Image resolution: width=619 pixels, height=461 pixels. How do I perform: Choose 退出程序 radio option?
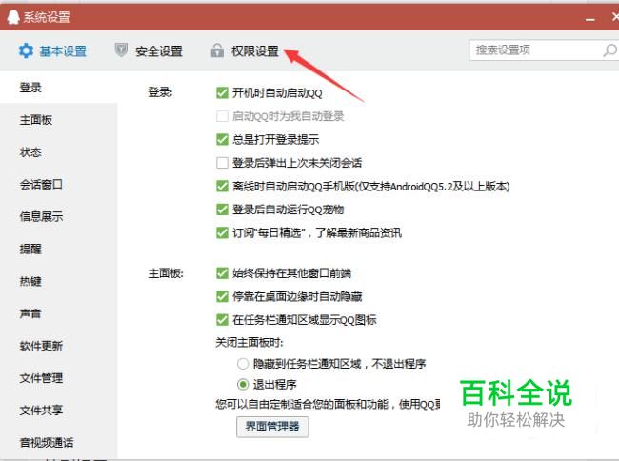pos(243,384)
